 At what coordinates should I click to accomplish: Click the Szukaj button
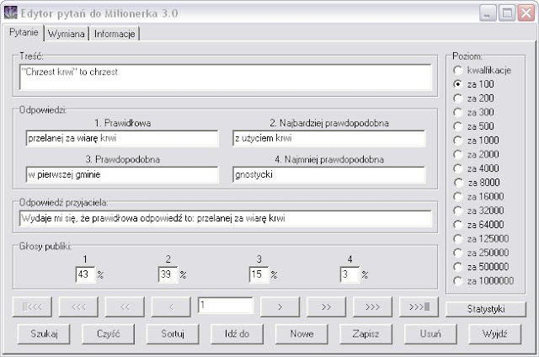(44, 333)
